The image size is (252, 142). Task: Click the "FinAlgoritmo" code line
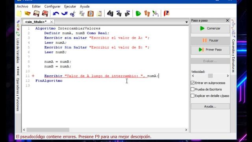point(49,80)
